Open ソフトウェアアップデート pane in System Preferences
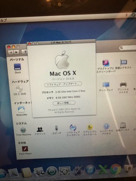This screenshot has width=136, height=181. click(x=73, y=130)
